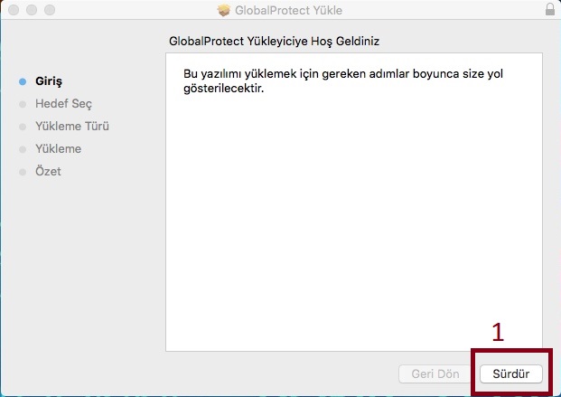Click the Hoş Geldiniz welcome heading
561x397 pixels.
(x=278, y=42)
